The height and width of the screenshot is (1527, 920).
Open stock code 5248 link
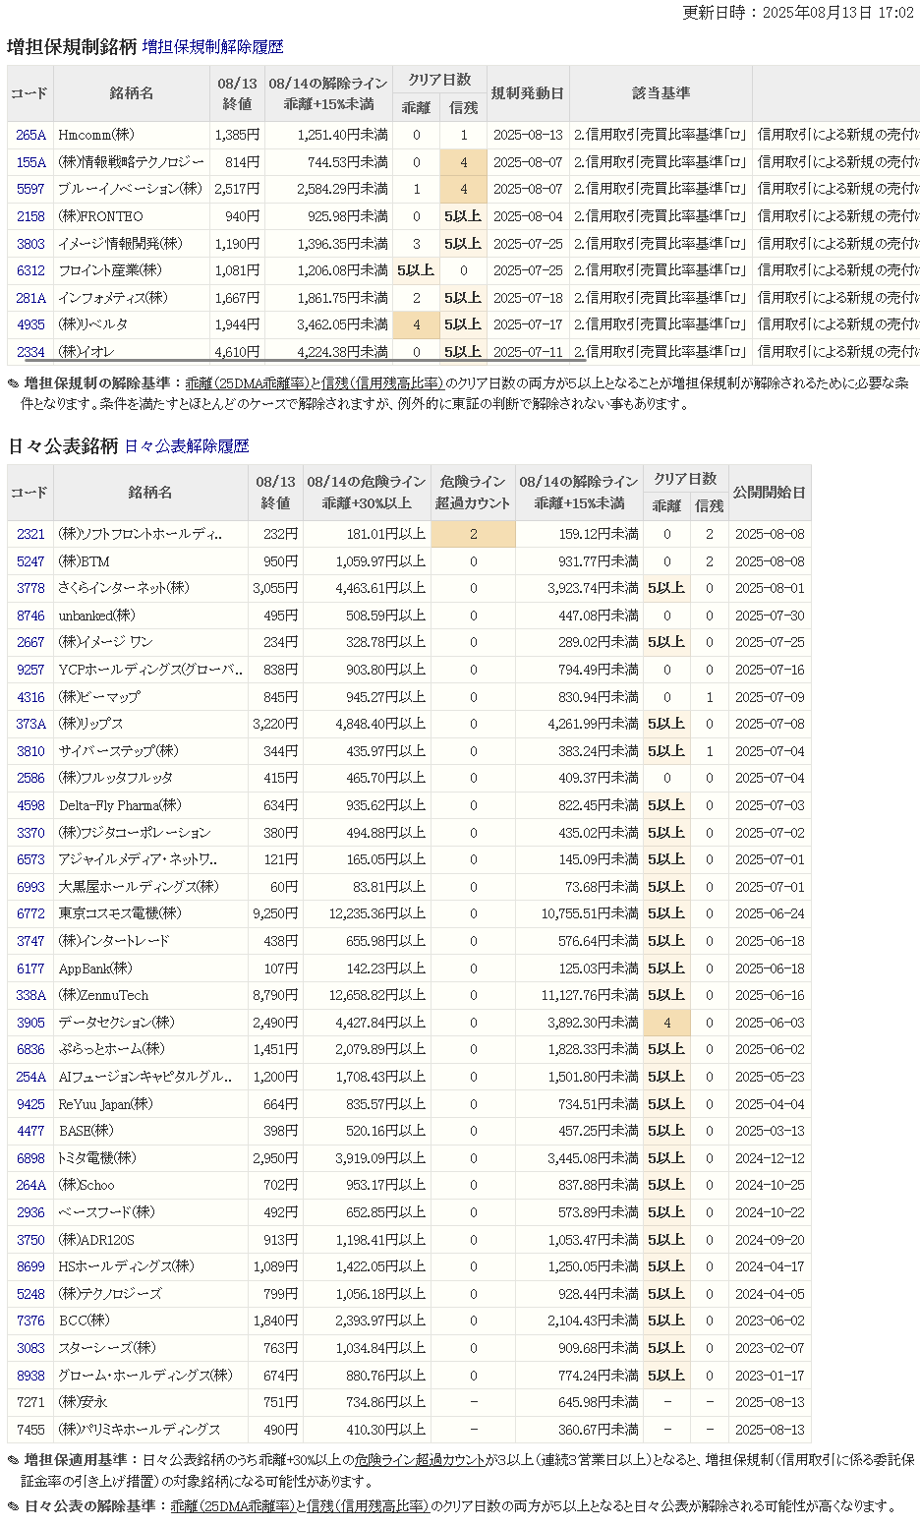[x=30, y=1294]
